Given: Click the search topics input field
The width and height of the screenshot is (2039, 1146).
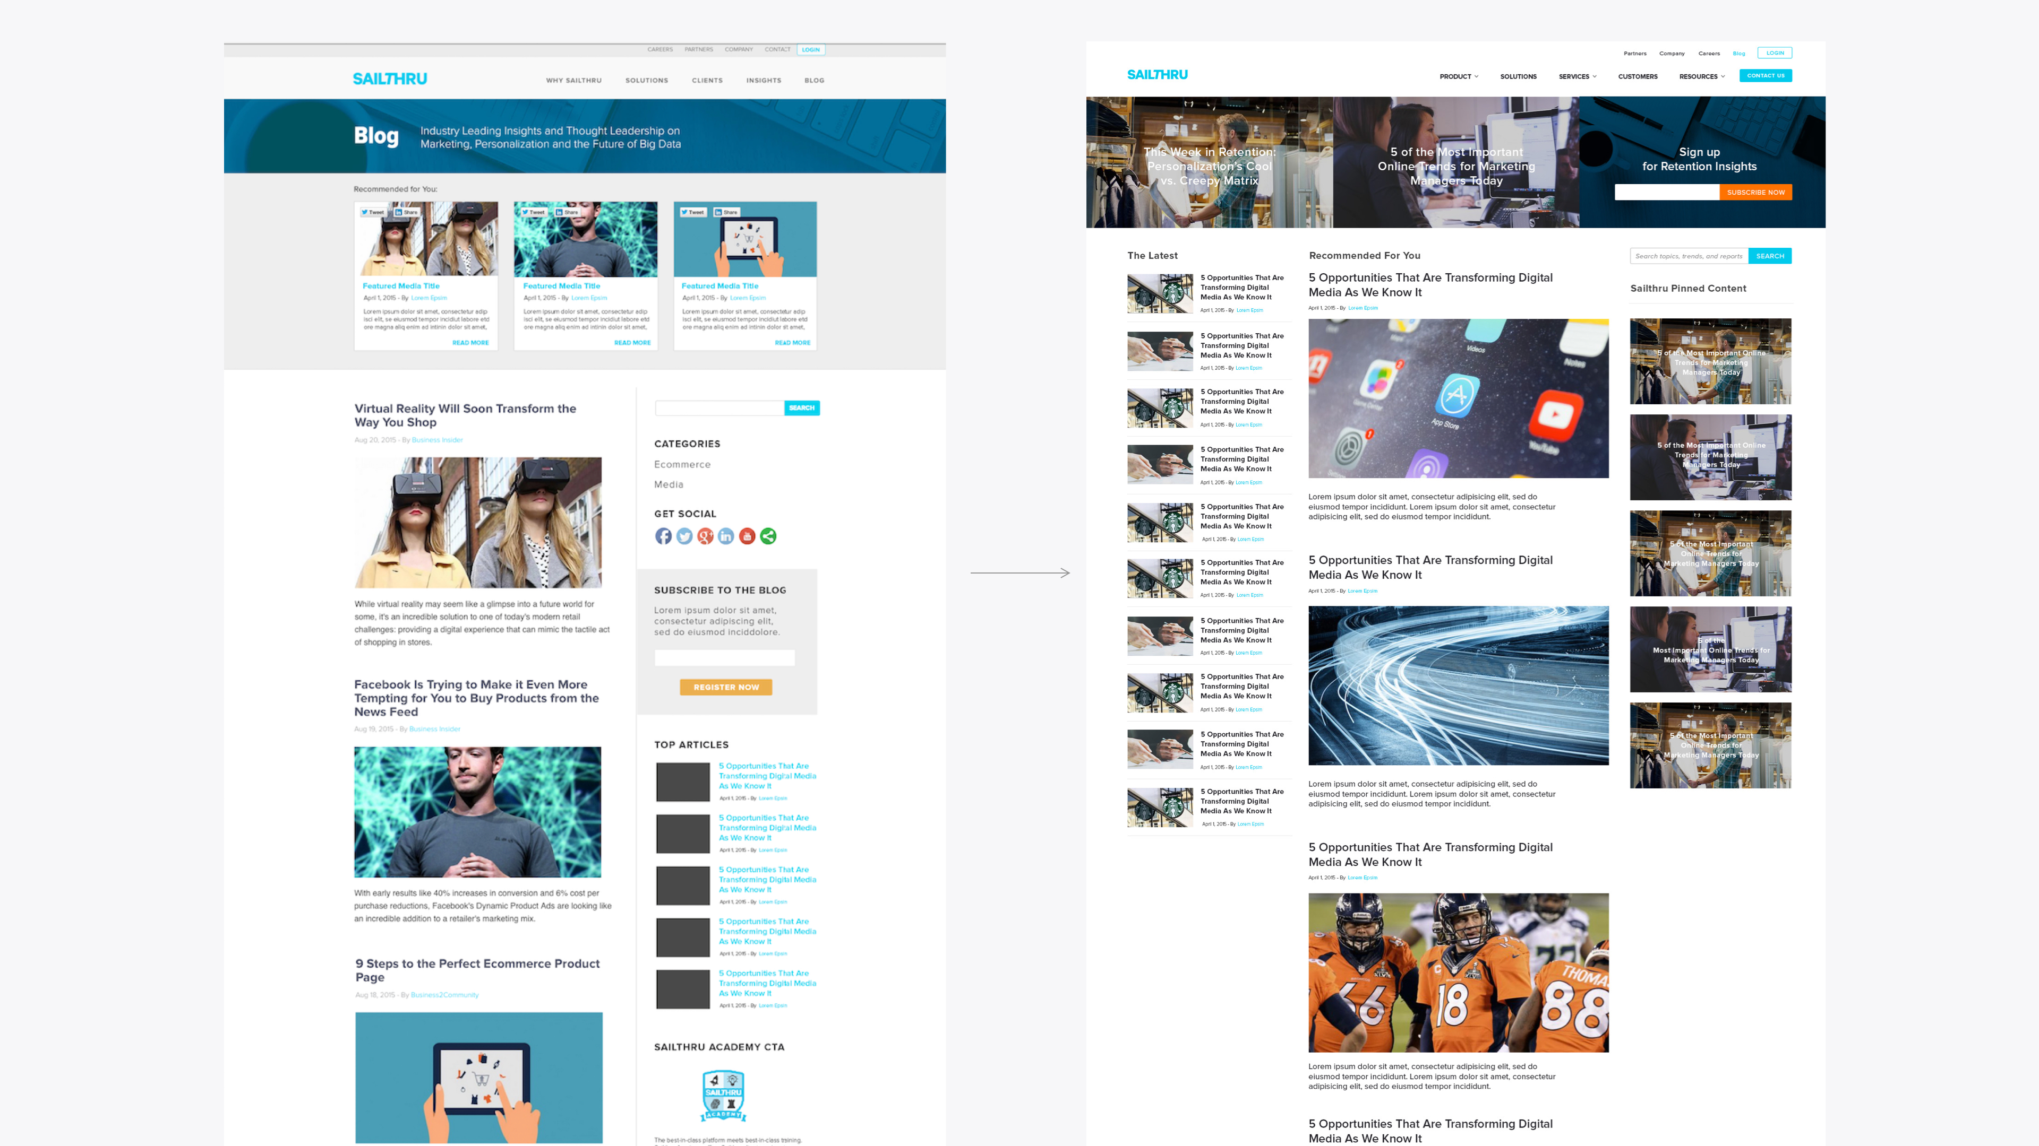Looking at the screenshot, I should [x=1689, y=256].
